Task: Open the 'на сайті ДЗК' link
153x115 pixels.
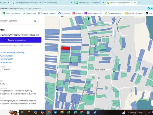Action: (7, 59)
